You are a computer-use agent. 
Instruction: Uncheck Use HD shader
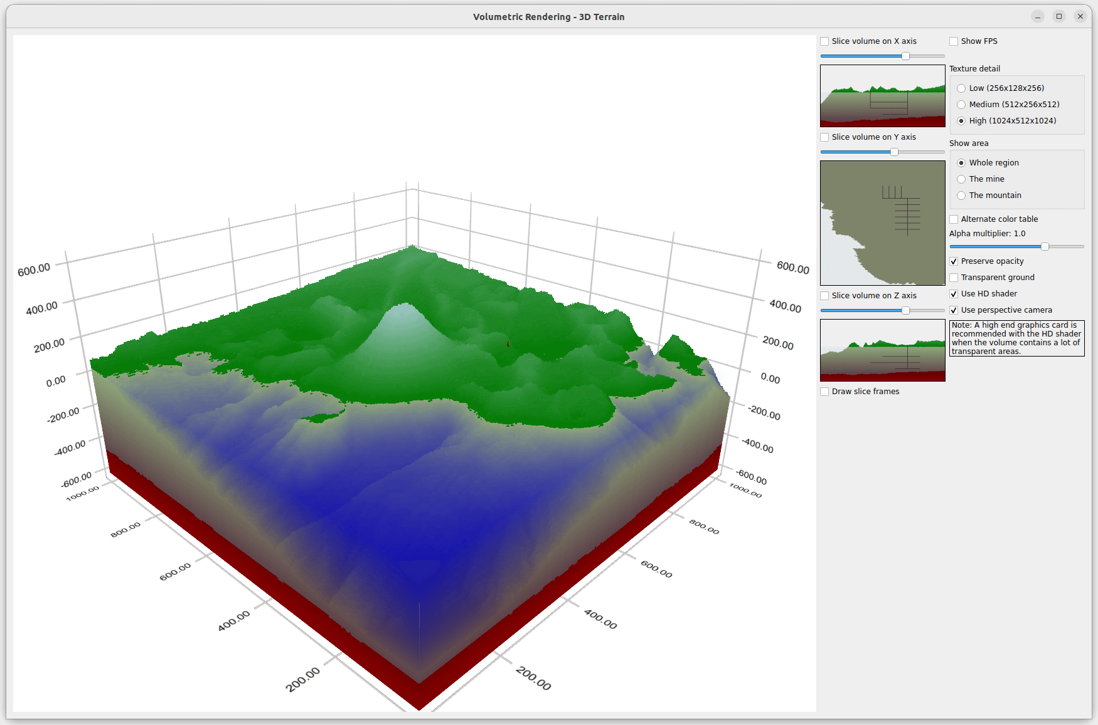pos(954,294)
